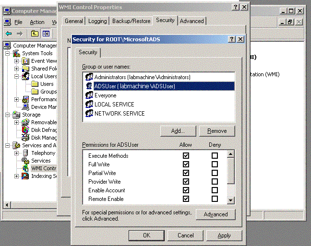The image size is (311, 246).
Task: Click the Disk Defragmenter icon
Action: click(25, 130)
